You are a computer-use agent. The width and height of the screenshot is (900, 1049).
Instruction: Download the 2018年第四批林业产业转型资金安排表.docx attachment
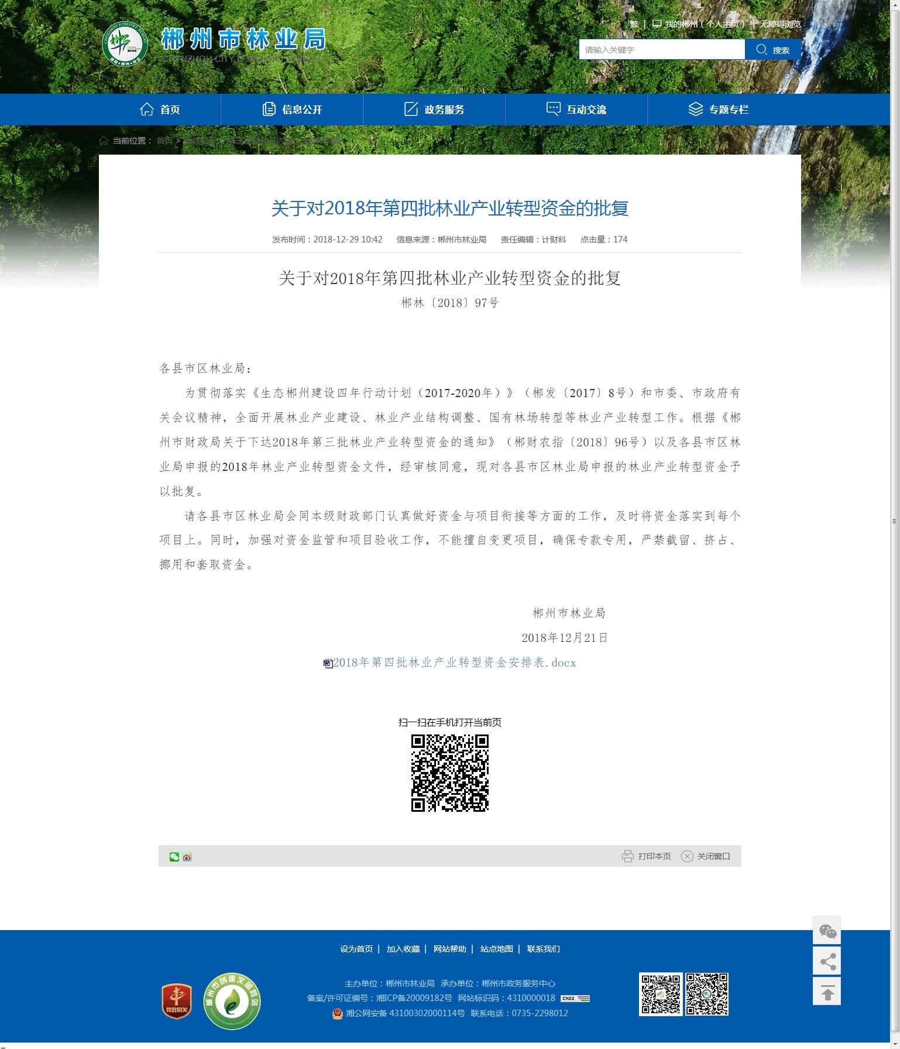454,662
